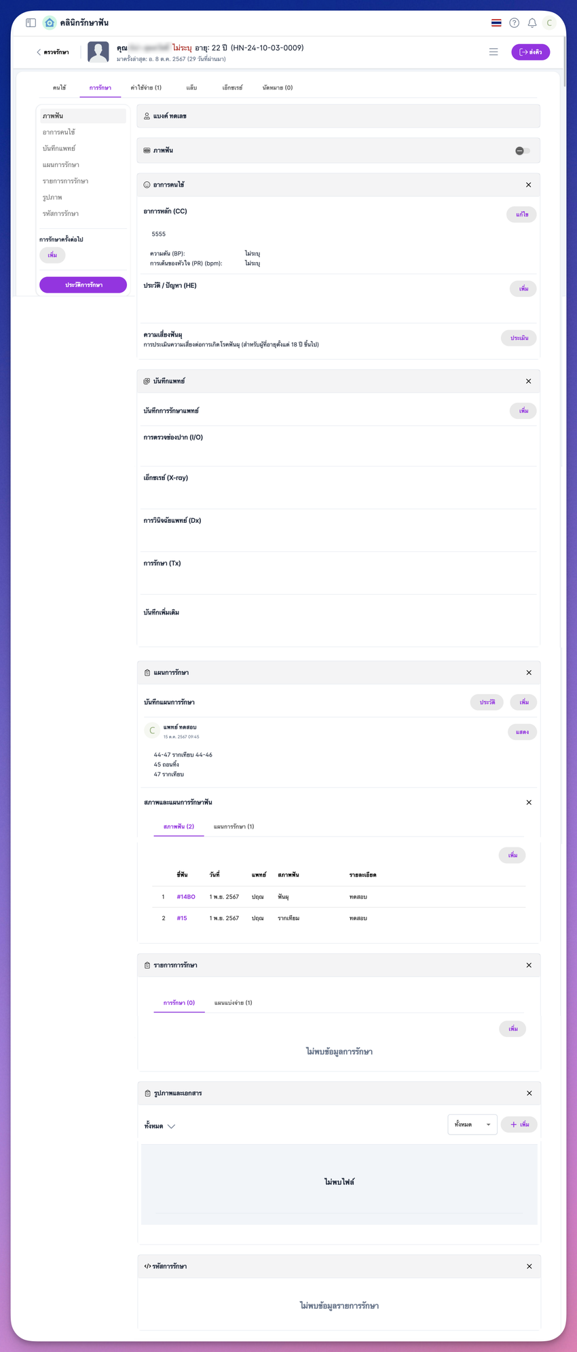Switch to the ค่าใช้จ่าย (1) tab
The height and width of the screenshot is (1352, 577).
pos(146,88)
